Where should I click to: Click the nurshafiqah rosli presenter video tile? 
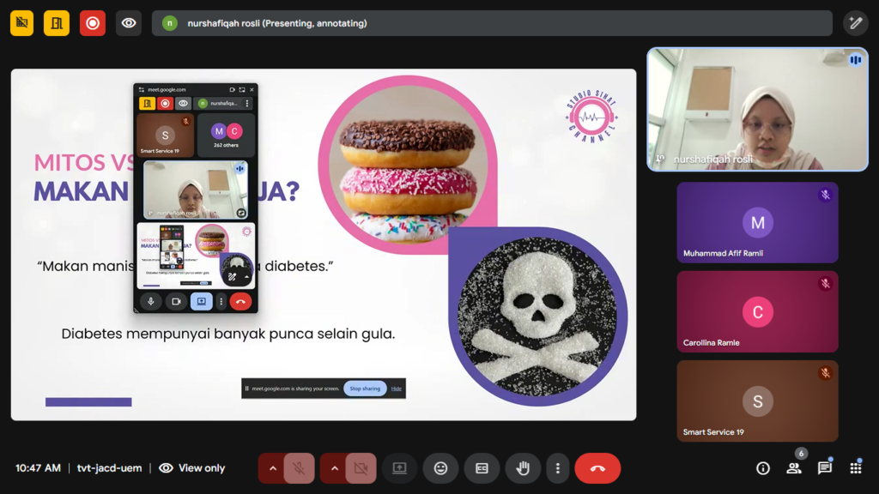point(757,109)
